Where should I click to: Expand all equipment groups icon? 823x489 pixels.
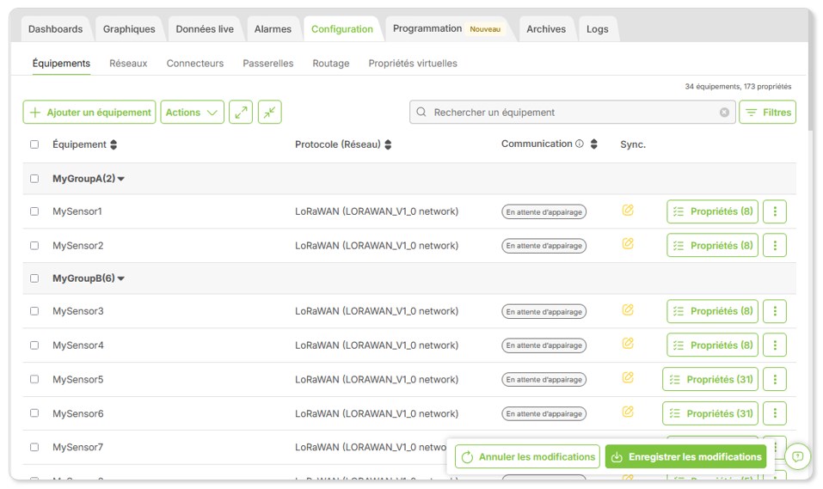tap(241, 113)
